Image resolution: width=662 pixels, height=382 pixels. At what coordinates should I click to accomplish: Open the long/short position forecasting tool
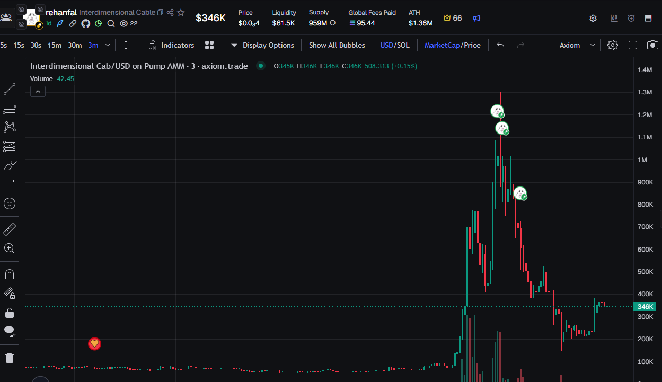10,146
